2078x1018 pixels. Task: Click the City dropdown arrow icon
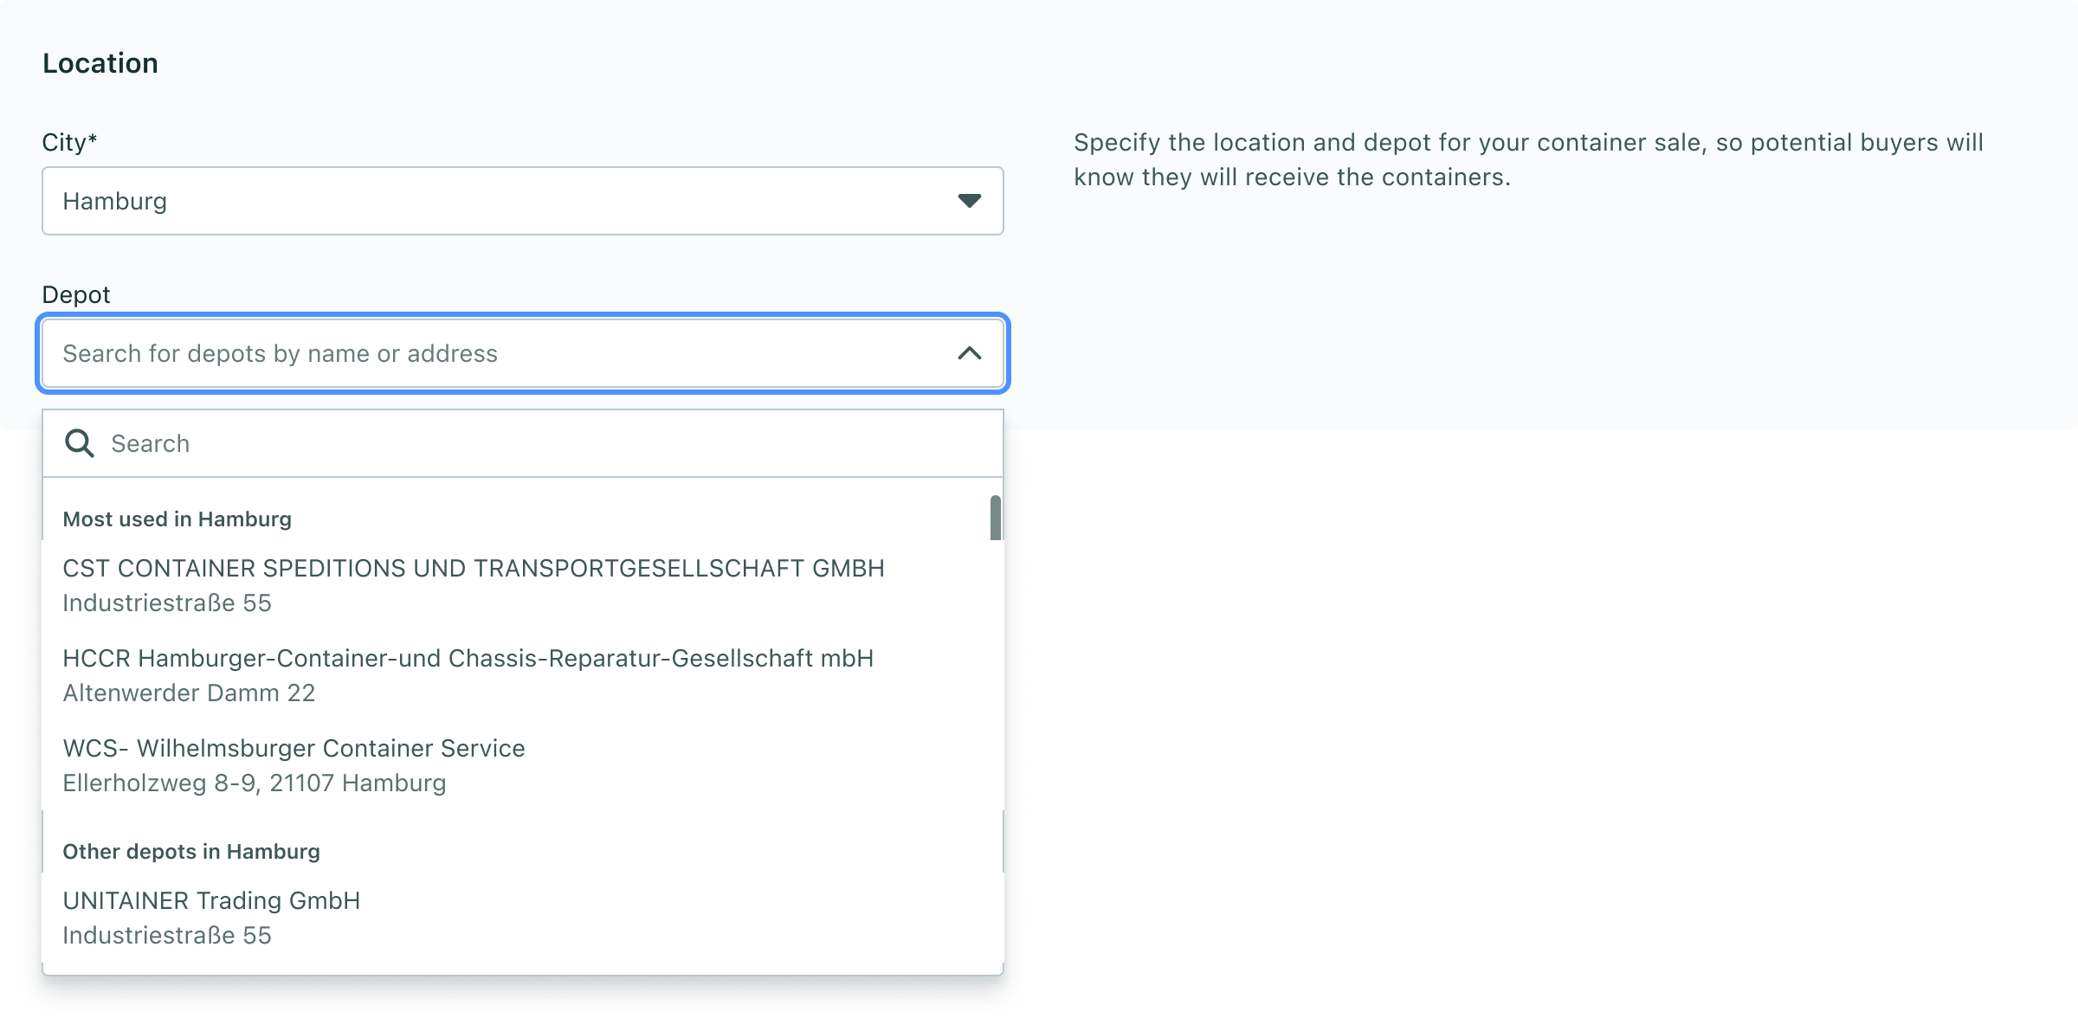970,201
